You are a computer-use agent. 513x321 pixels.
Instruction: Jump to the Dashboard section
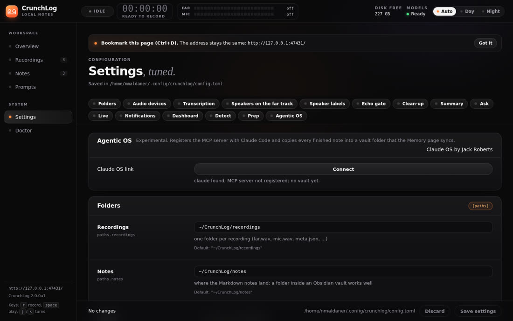[182, 116]
